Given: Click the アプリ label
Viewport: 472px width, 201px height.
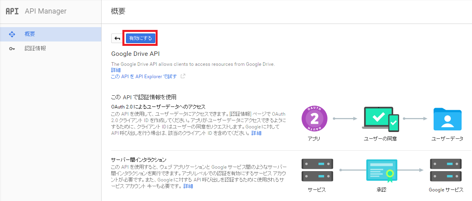Looking at the screenshot, I should pyautogui.click(x=314, y=139).
